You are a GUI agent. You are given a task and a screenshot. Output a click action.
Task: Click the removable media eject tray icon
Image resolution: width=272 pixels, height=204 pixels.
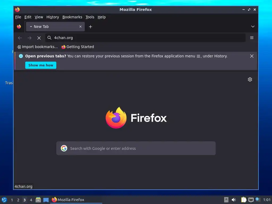click(x=226, y=200)
